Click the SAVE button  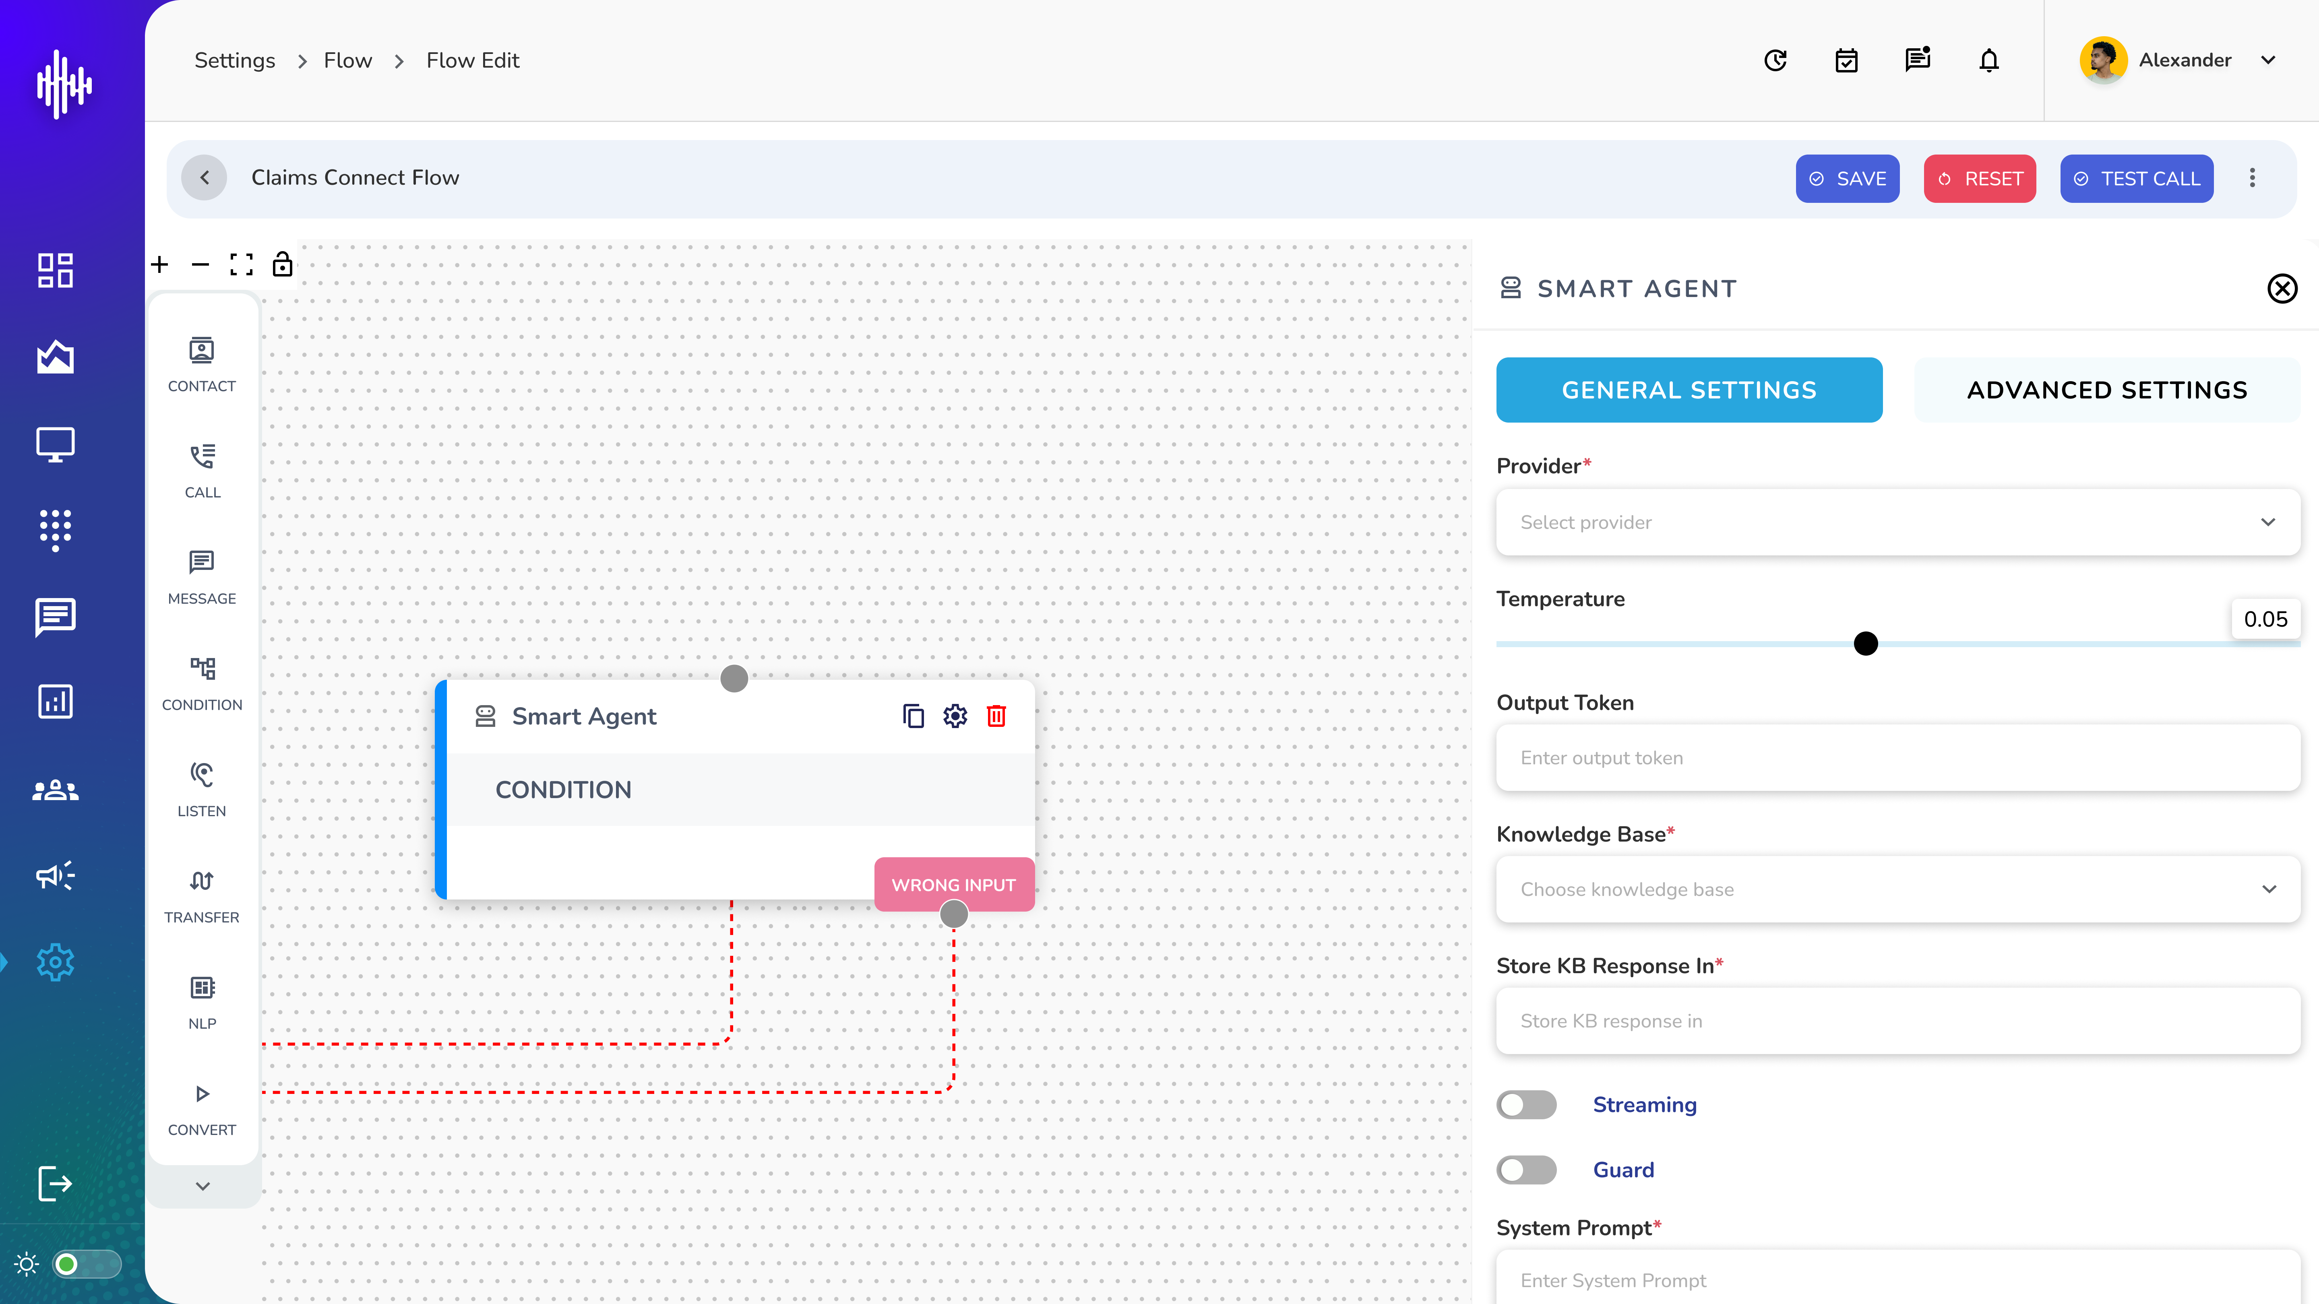pyautogui.click(x=1847, y=178)
